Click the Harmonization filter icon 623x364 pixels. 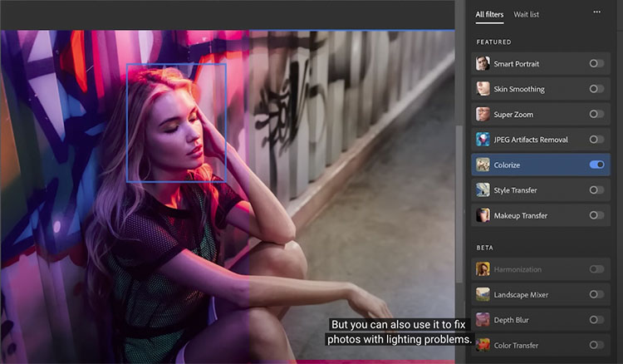[x=483, y=269]
